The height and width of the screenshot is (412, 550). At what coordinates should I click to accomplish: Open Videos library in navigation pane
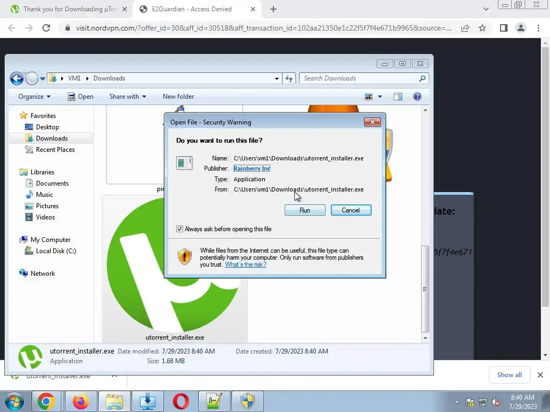point(45,217)
